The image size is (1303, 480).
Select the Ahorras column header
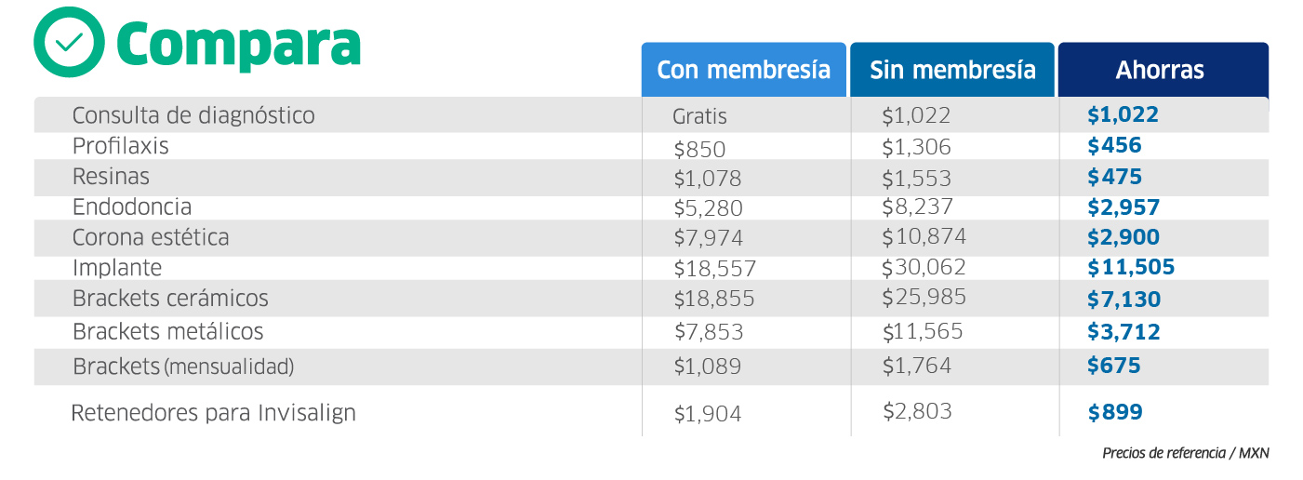click(1160, 70)
